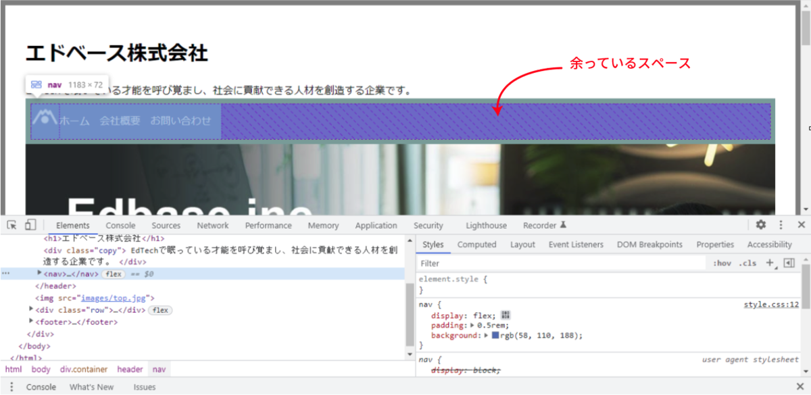Switch to the Layout sidebar tab

(x=522, y=244)
